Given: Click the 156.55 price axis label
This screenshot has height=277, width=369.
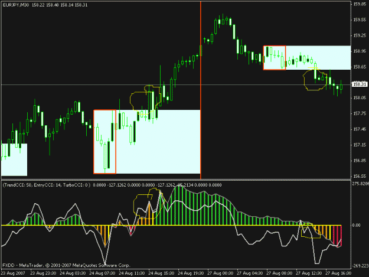Looking at the screenshot, I should point(359,176).
